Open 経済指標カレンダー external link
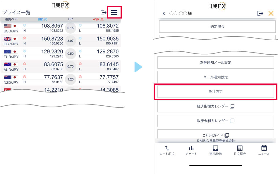 [x=216, y=106]
